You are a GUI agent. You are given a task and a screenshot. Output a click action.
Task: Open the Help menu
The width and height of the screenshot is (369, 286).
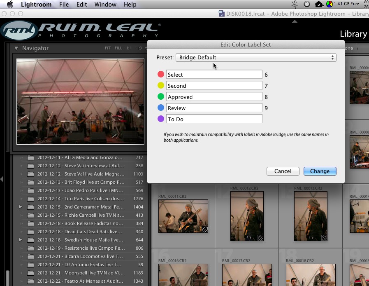pyautogui.click(x=130, y=4)
